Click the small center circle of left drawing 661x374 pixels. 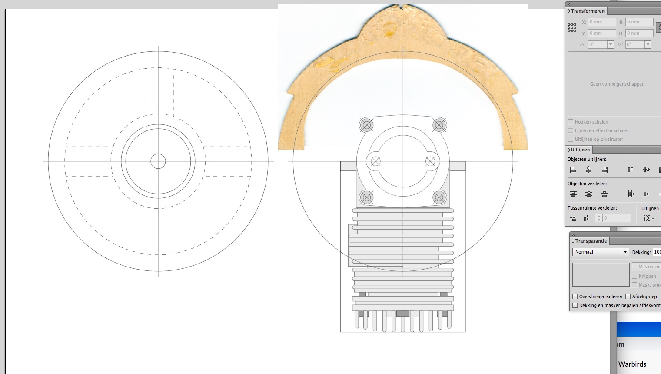[158, 161]
